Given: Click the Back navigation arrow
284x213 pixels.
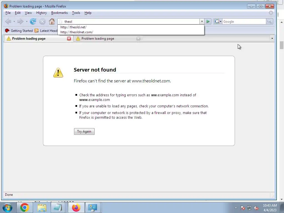Looking at the screenshot, I should click(8, 22).
